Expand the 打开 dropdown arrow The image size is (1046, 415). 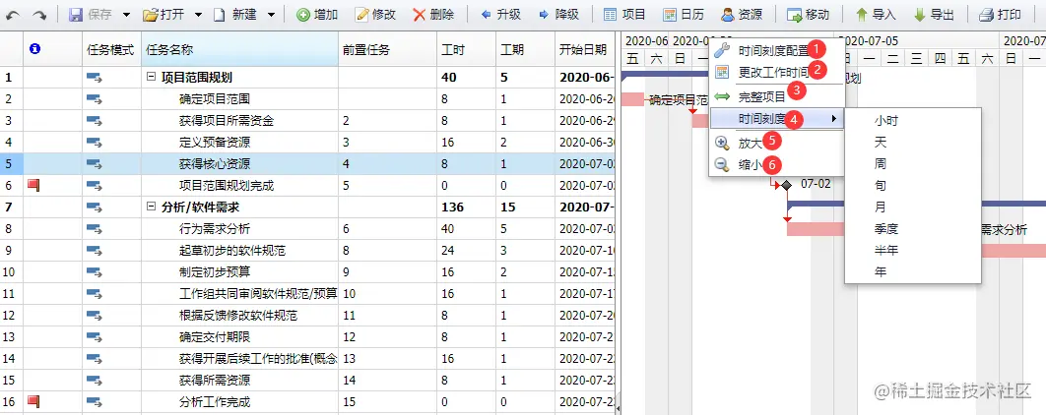coord(199,15)
